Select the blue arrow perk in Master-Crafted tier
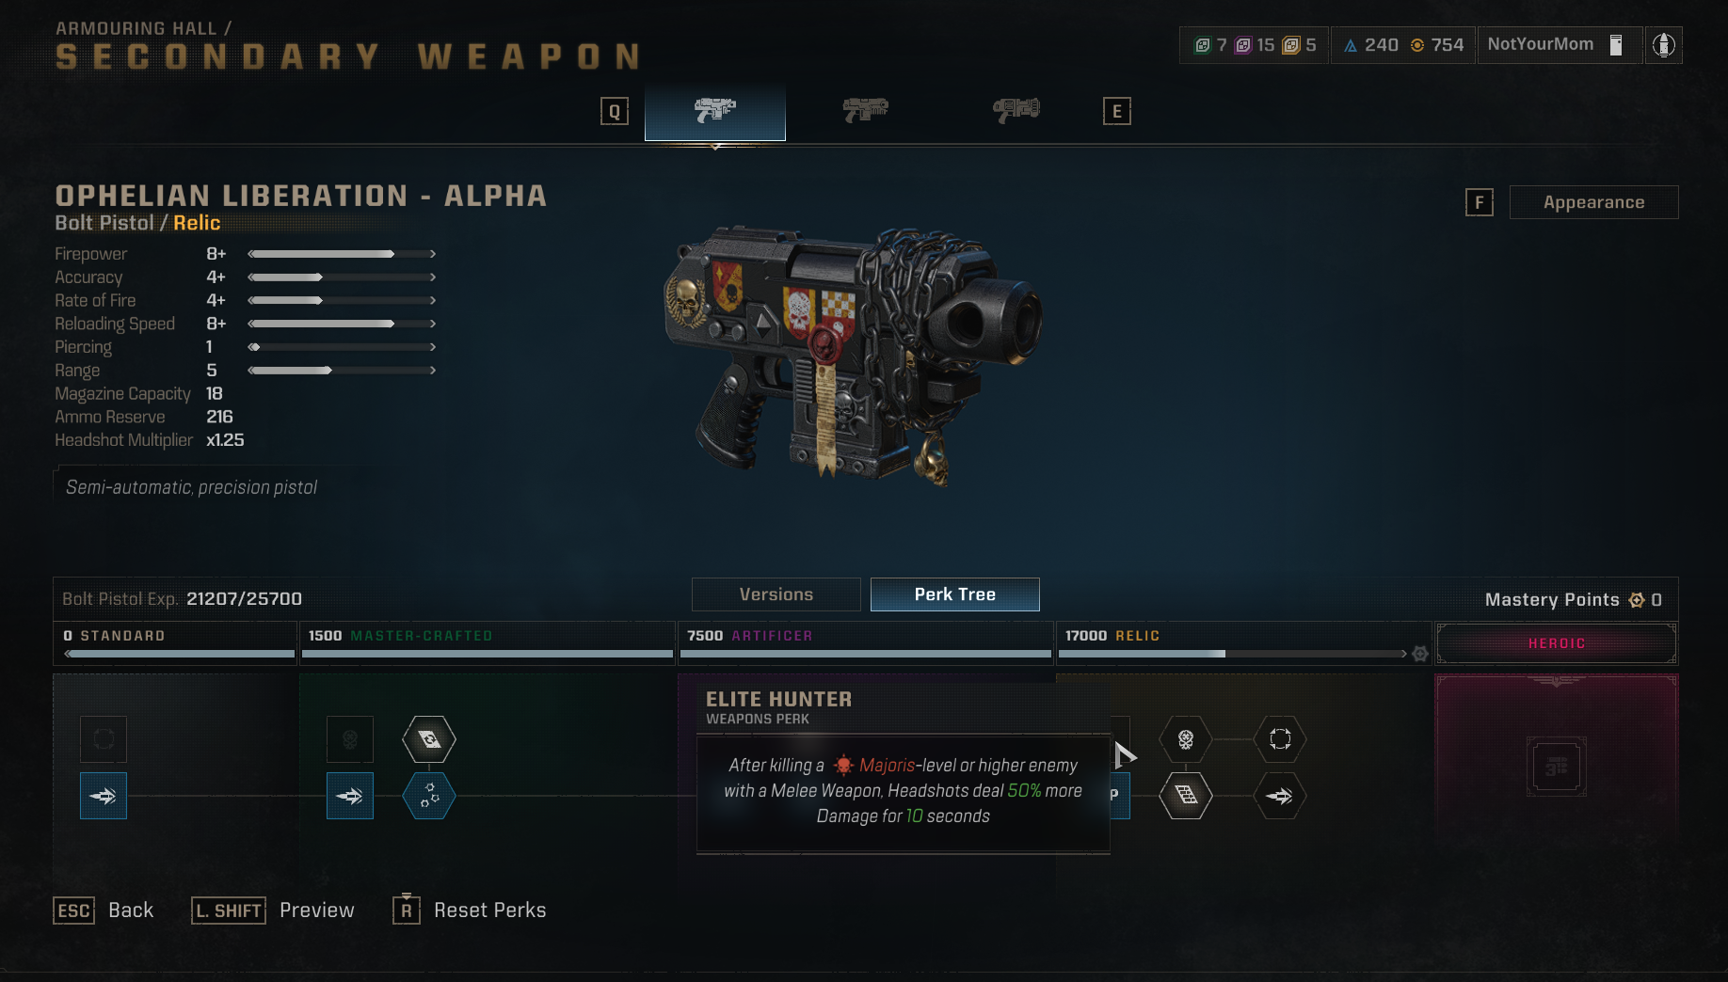1728x982 pixels. (350, 796)
